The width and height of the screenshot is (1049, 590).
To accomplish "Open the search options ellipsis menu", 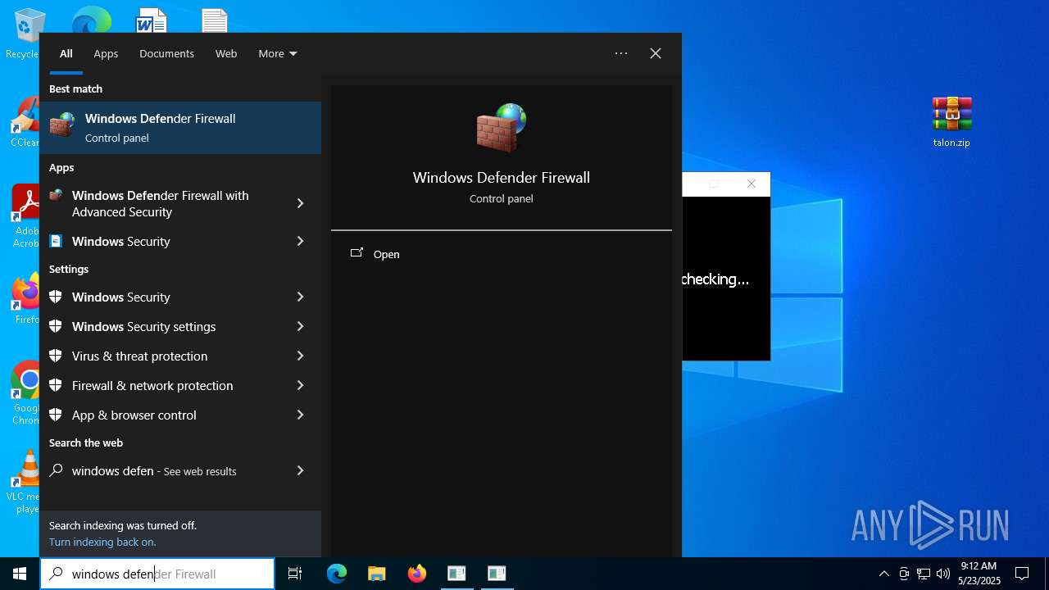I will (x=621, y=53).
